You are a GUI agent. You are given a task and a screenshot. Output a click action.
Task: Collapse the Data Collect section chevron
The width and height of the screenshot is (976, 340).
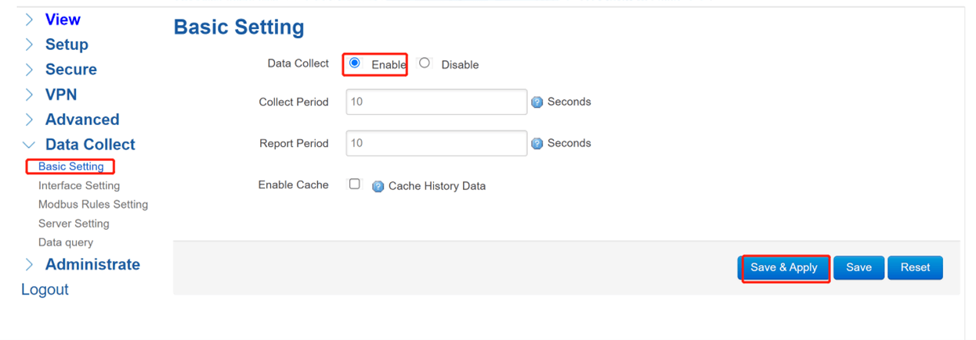[29, 145]
